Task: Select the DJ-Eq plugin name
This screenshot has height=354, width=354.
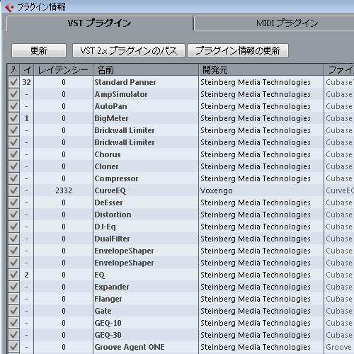Action: pos(105,227)
